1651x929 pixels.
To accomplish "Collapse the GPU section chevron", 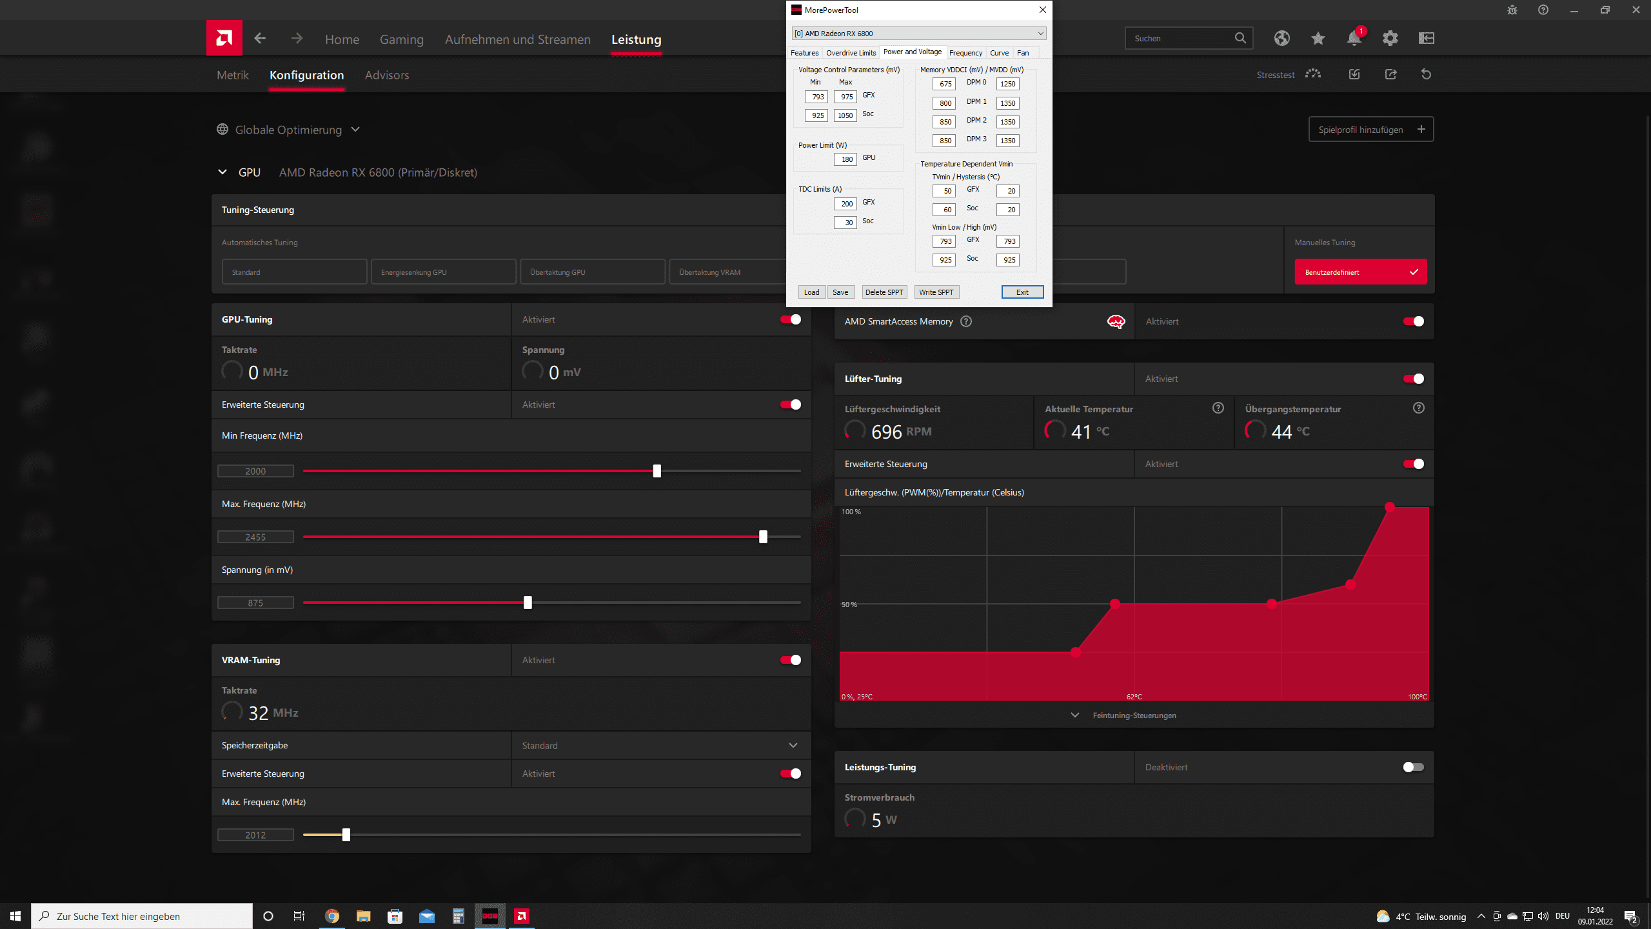I will pyautogui.click(x=222, y=172).
